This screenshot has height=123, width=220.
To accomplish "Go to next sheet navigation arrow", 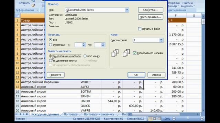I will 23,114.
